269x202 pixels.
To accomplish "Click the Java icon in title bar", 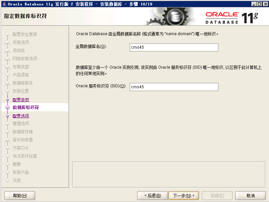I will tap(4, 4).
